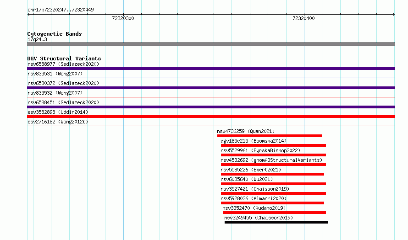Viewport: 408px width, 240px height.
Task: Click the chr17:72320247..72320449 region label
Action: tap(61, 10)
